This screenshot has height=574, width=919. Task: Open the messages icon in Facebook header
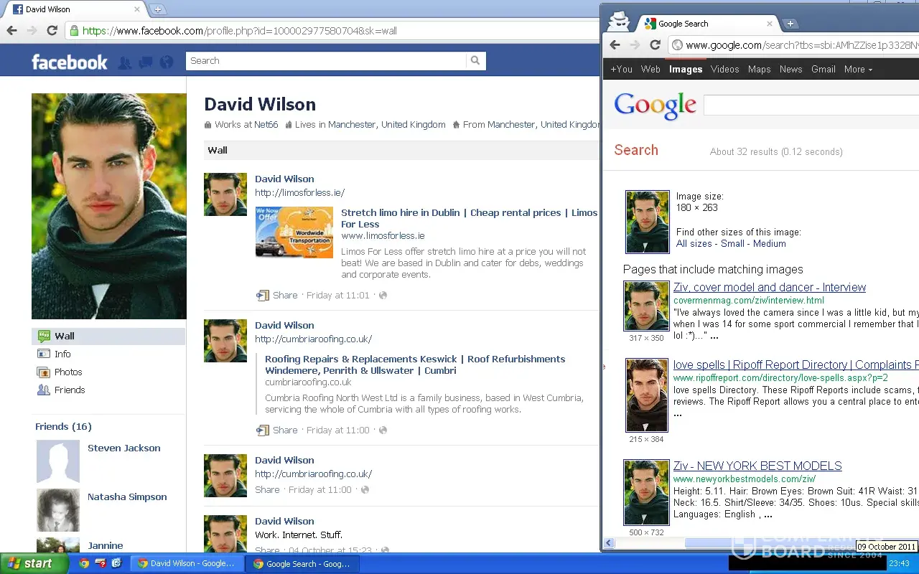[146, 62]
